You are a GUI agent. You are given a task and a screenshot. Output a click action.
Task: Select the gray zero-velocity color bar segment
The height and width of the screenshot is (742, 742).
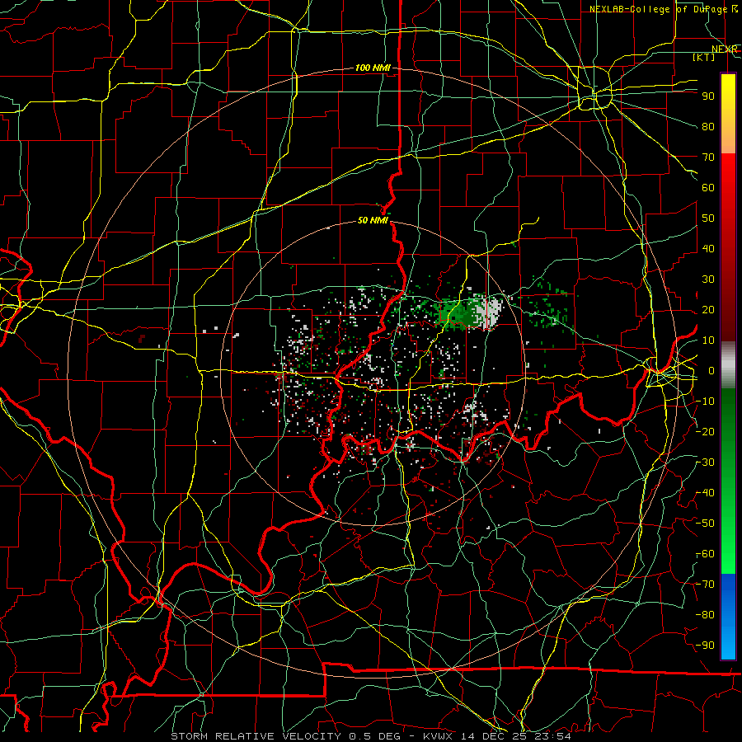[728, 365]
